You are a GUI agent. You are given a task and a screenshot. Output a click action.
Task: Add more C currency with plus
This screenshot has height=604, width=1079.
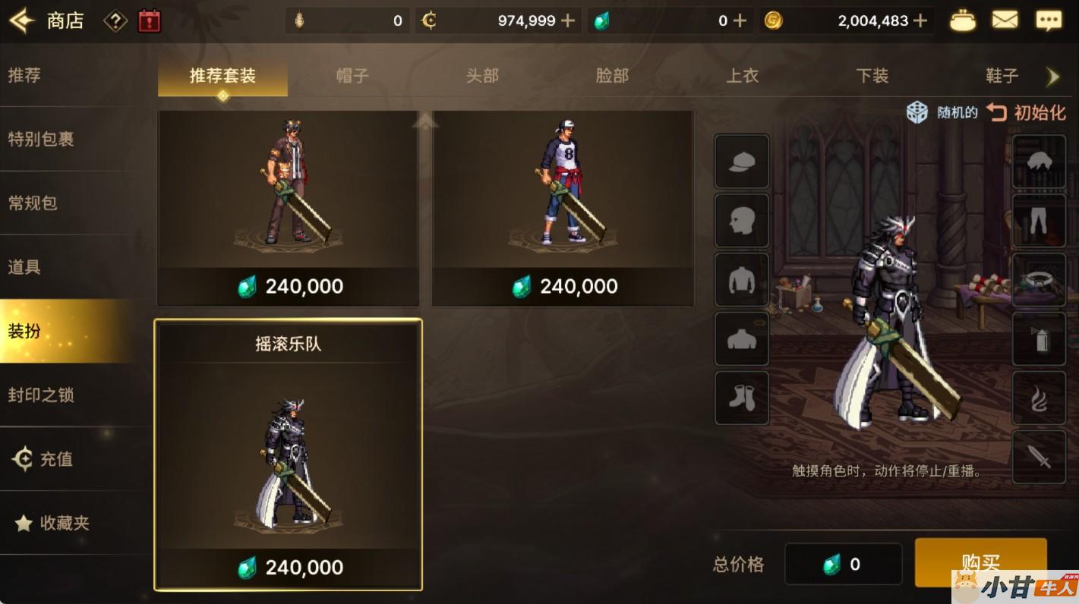(x=567, y=20)
